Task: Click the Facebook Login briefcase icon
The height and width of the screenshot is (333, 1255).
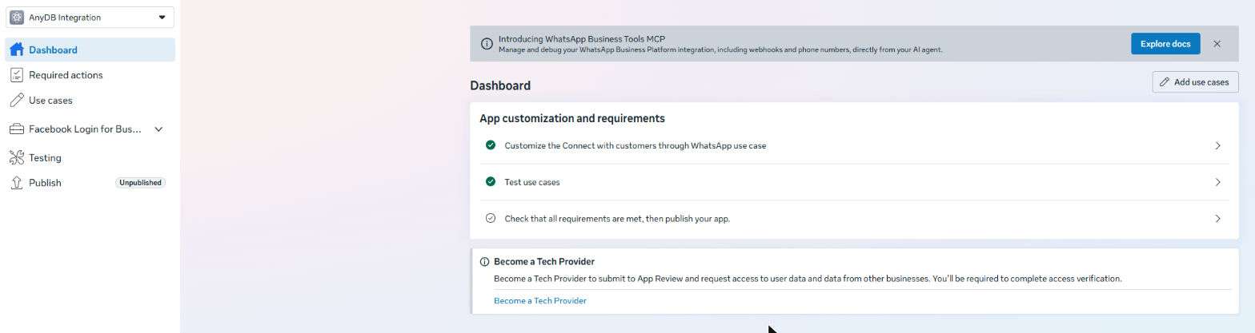Action: (16, 129)
